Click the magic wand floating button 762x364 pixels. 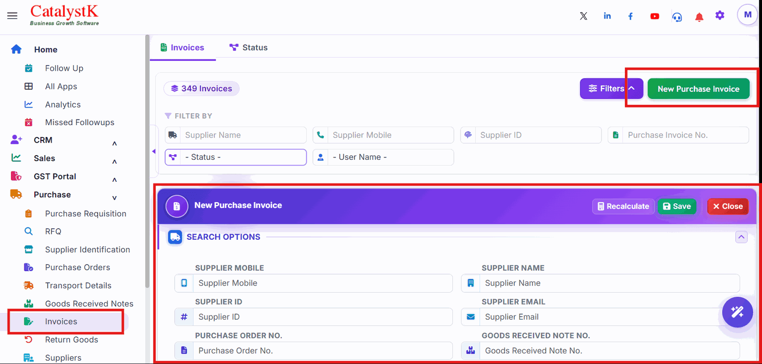pos(737,312)
